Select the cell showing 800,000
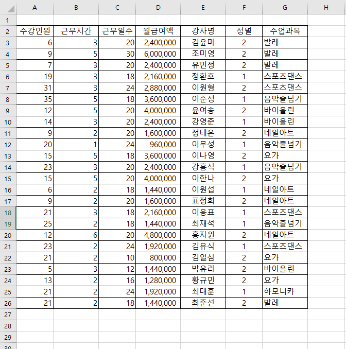 (x=158, y=257)
